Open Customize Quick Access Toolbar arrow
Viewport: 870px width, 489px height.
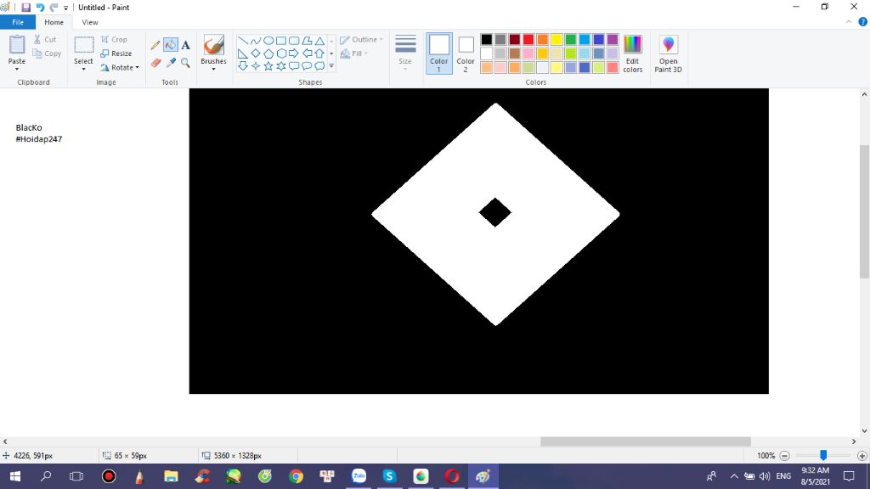[x=65, y=8]
